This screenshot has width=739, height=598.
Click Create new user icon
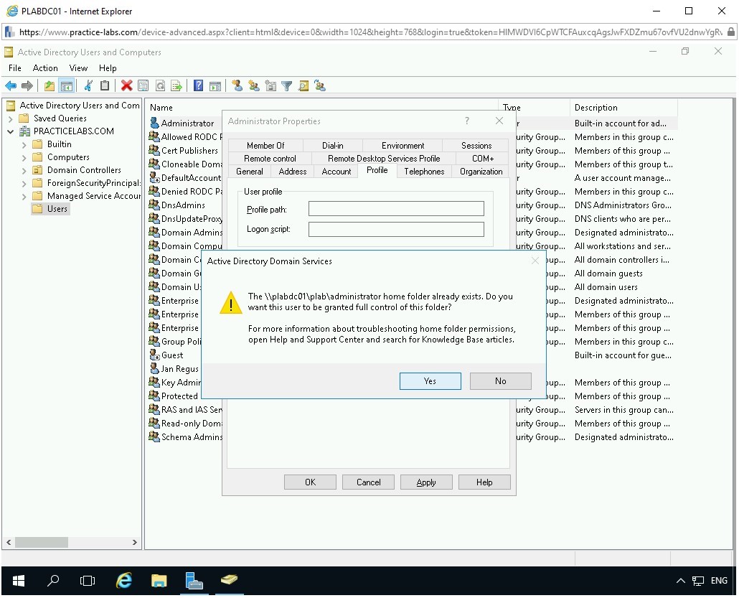[237, 86]
